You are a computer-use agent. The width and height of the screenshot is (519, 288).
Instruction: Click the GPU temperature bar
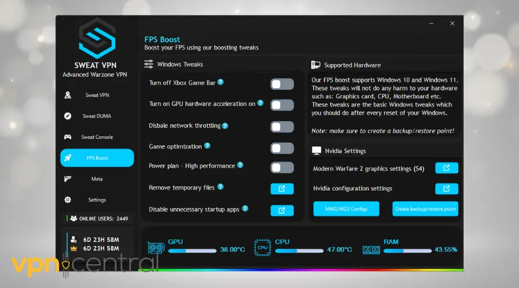192,251
